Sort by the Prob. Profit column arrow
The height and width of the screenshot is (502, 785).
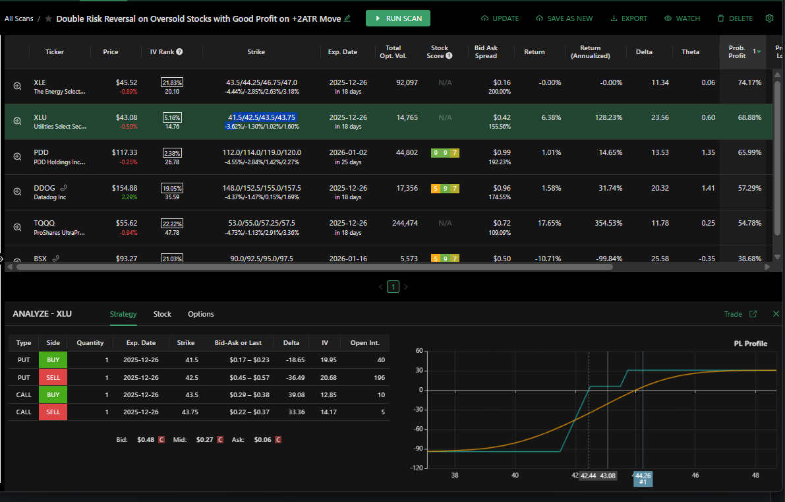[x=759, y=51]
